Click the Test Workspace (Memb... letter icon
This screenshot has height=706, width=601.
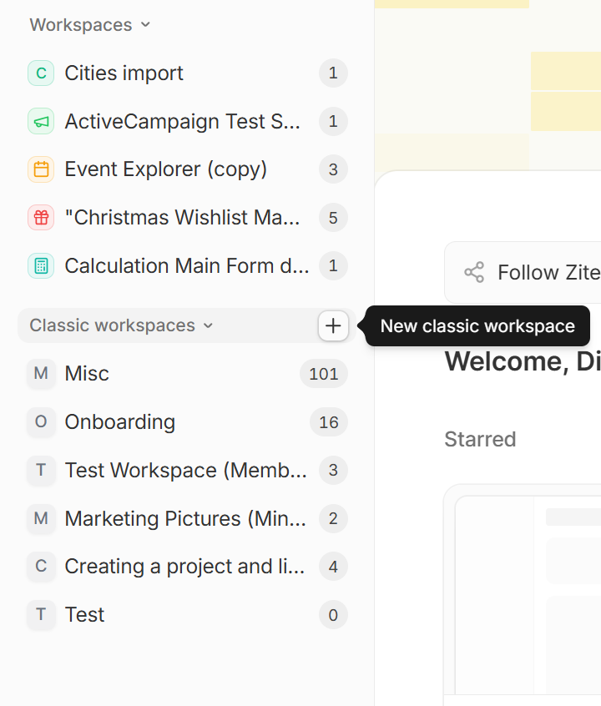tap(41, 470)
